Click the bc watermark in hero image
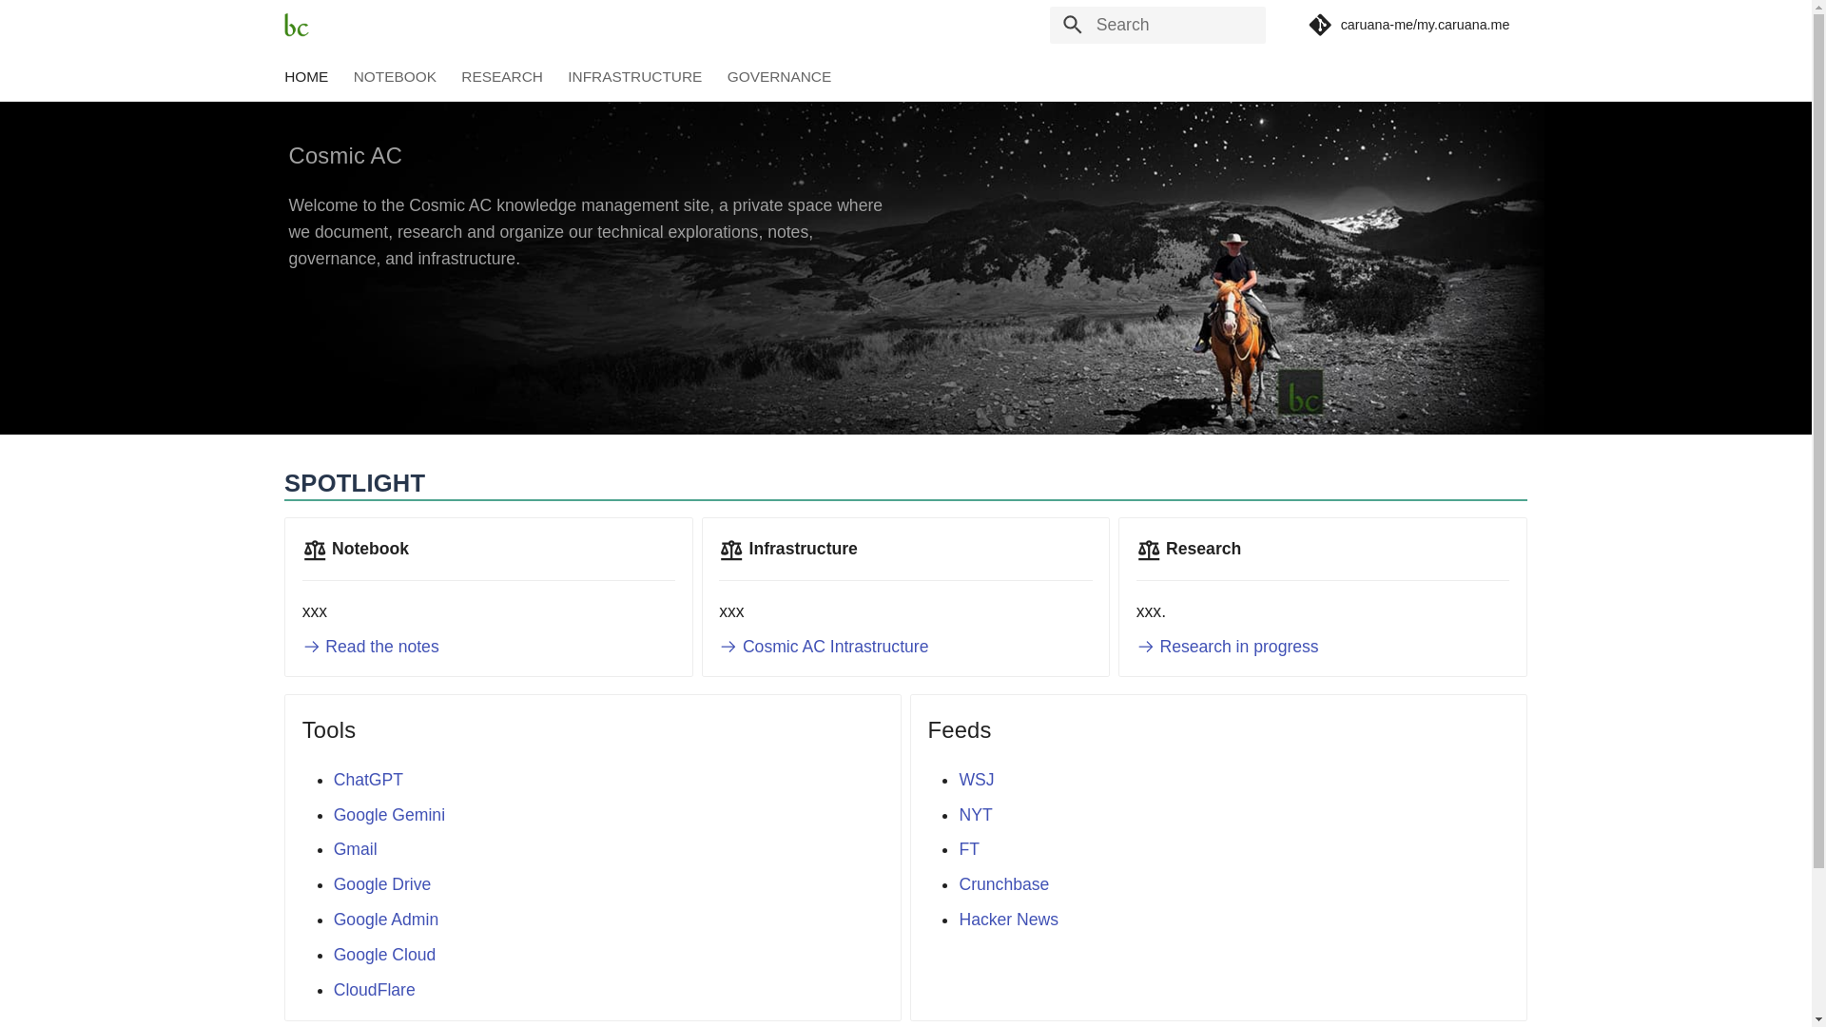 tap(1299, 392)
